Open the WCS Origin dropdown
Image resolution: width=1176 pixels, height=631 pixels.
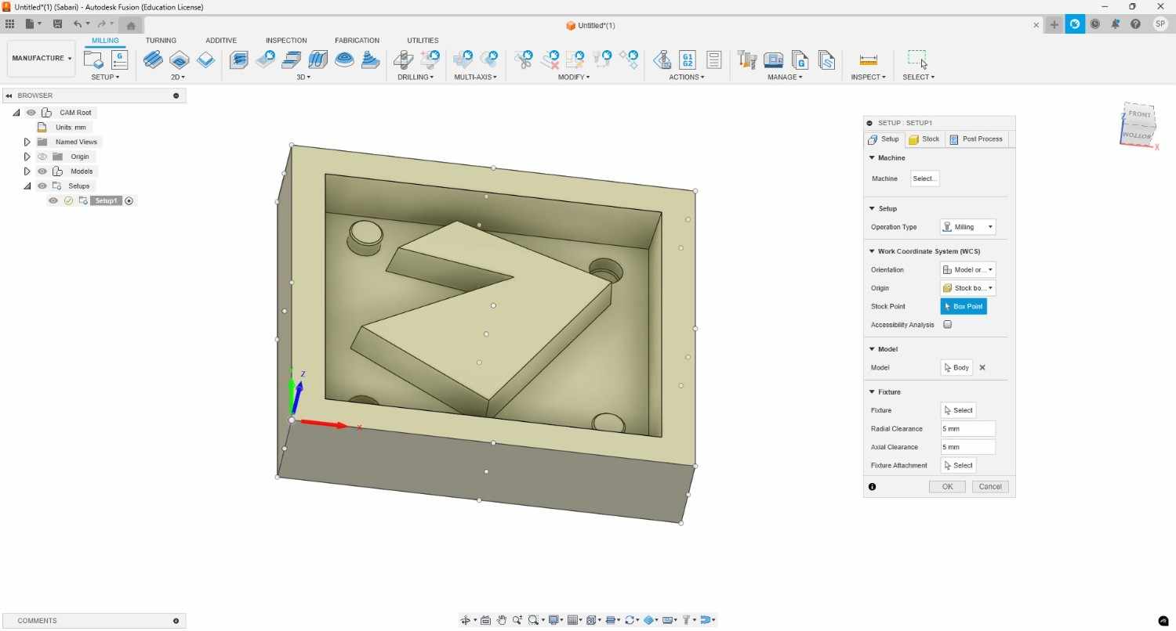click(x=968, y=288)
